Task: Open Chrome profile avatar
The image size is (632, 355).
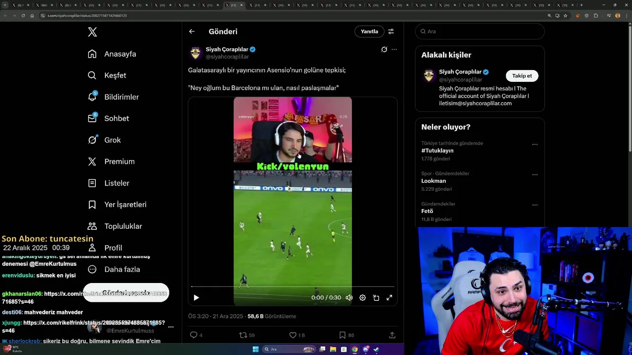Action: (618, 16)
